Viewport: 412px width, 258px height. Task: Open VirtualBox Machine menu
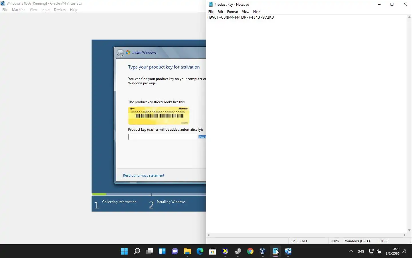[19, 10]
